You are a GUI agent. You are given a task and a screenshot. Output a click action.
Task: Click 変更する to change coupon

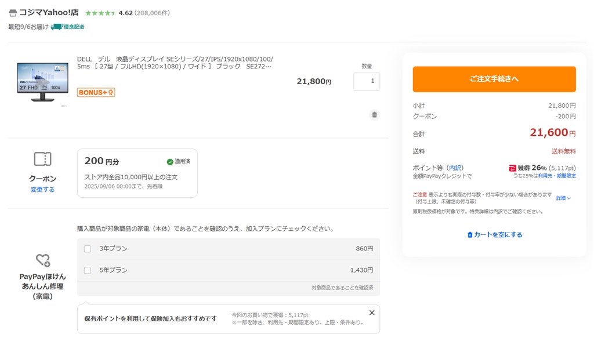[x=42, y=190]
